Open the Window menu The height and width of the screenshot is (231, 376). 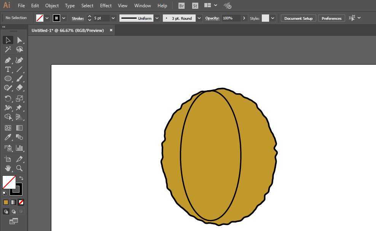click(142, 5)
